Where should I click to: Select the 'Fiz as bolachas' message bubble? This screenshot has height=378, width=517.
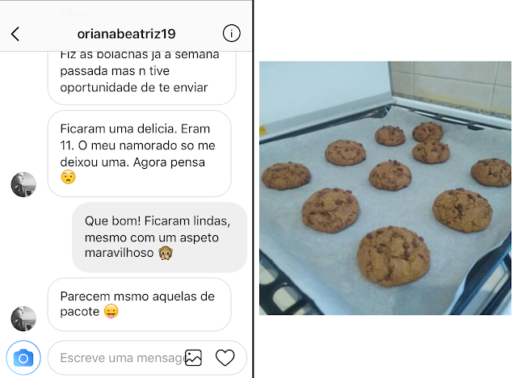pos(142,78)
